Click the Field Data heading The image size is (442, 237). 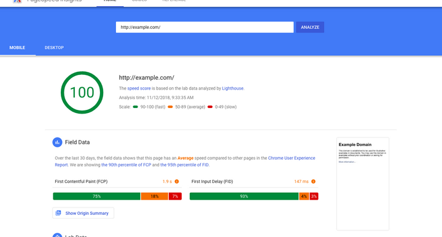pyautogui.click(x=77, y=142)
